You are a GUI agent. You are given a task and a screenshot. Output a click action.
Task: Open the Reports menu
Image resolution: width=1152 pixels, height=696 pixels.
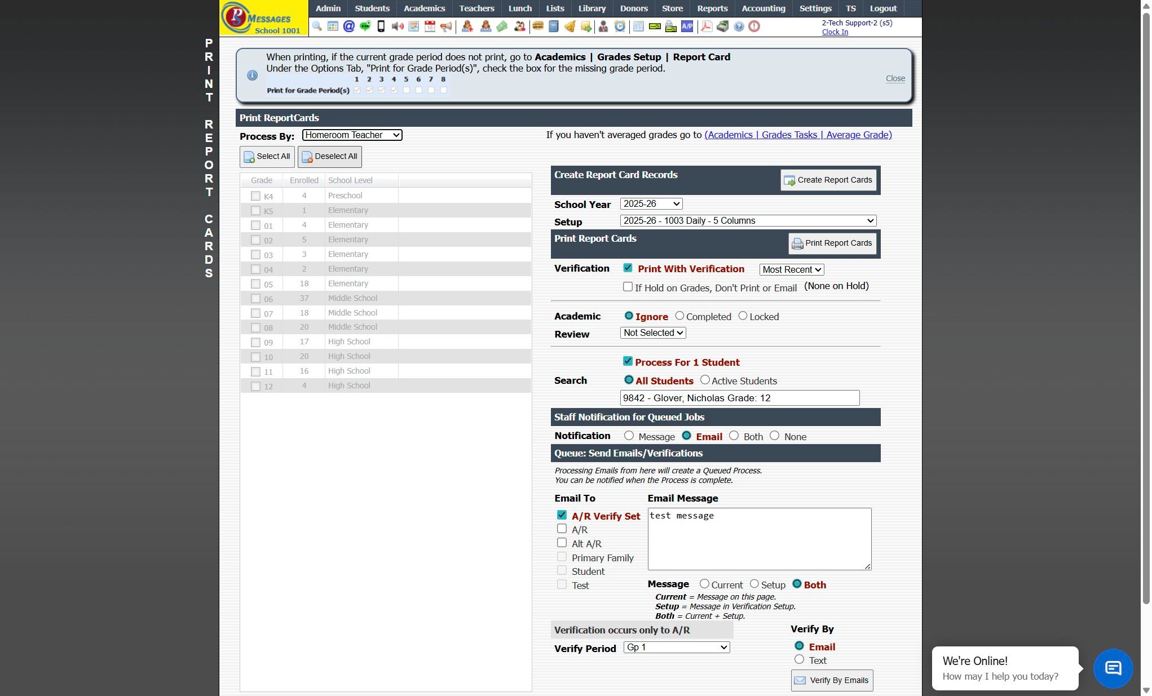[x=712, y=8]
